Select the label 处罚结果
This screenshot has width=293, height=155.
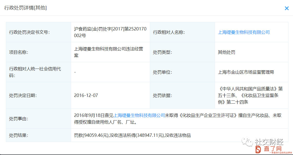(x=18, y=136)
